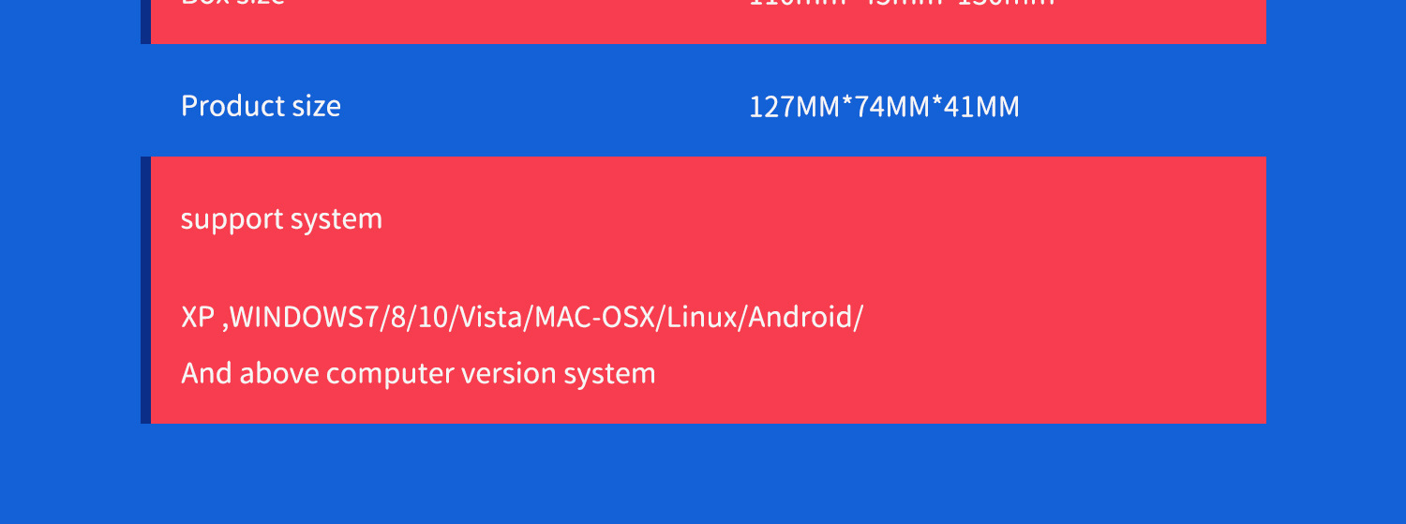The height and width of the screenshot is (524, 1406).
Task: Click the cut-off box dimensions value at top
Action: coord(902,3)
